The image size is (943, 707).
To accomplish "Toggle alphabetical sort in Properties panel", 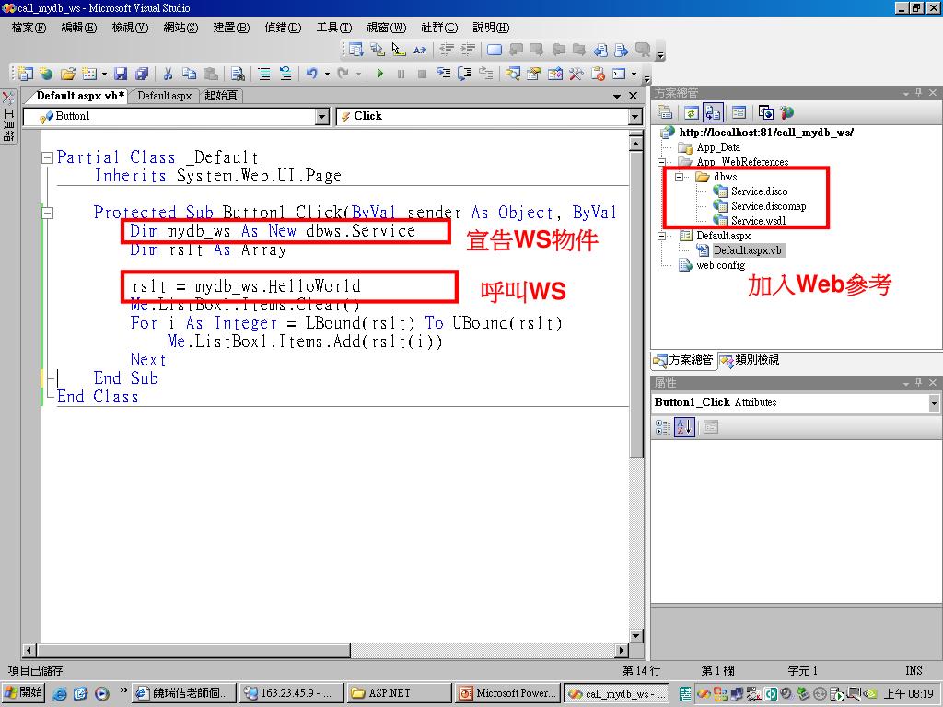I will [x=684, y=427].
